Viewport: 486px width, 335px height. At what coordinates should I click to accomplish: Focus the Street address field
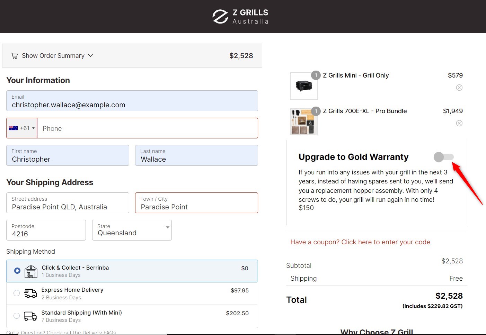click(x=68, y=203)
